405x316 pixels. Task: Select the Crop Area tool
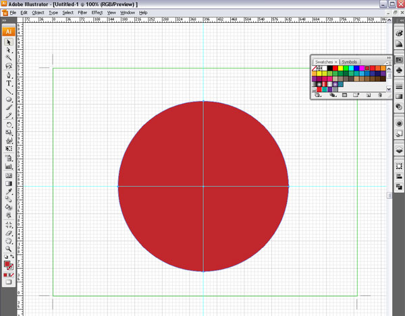click(9, 225)
